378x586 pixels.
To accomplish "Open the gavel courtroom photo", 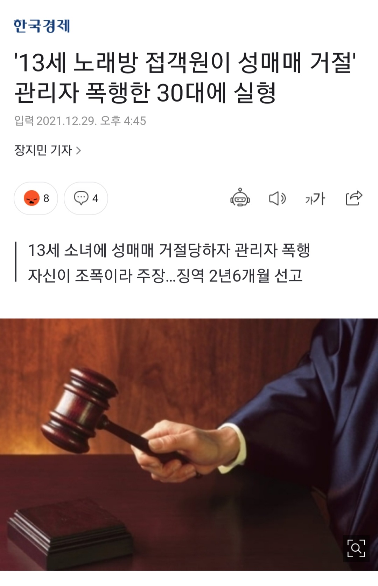I will (189, 444).
